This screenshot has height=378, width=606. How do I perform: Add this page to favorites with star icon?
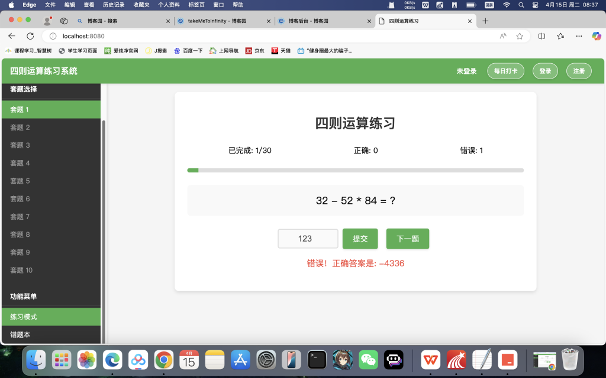[519, 36]
